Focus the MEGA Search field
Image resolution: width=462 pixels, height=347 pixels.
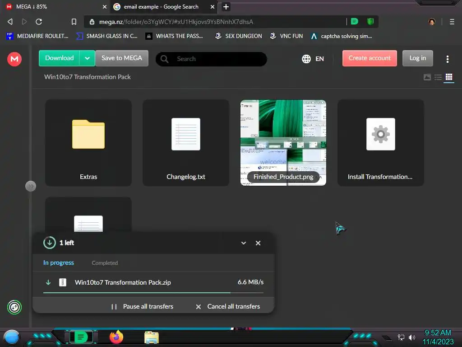point(211,59)
